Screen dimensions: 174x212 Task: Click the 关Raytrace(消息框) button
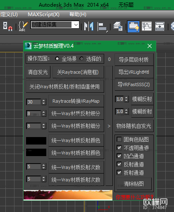[x=78, y=72]
